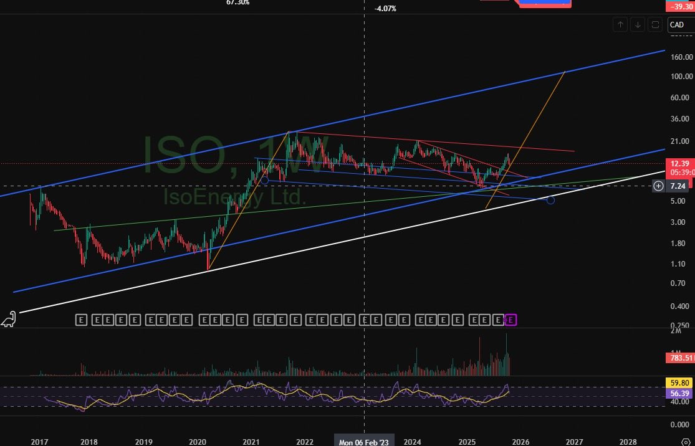Image resolution: width=695 pixels, height=446 pixels.
Task: Click the 0.400 price axis level
Action: point(680,306)
